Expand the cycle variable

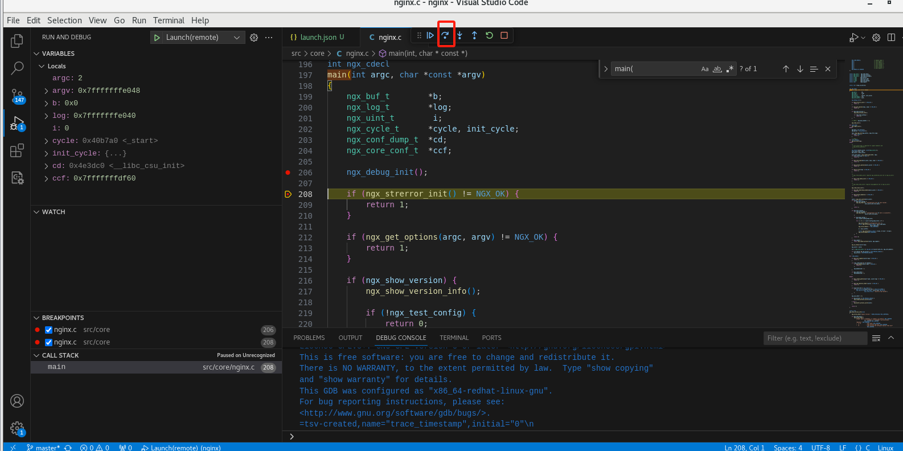point(46,141)
